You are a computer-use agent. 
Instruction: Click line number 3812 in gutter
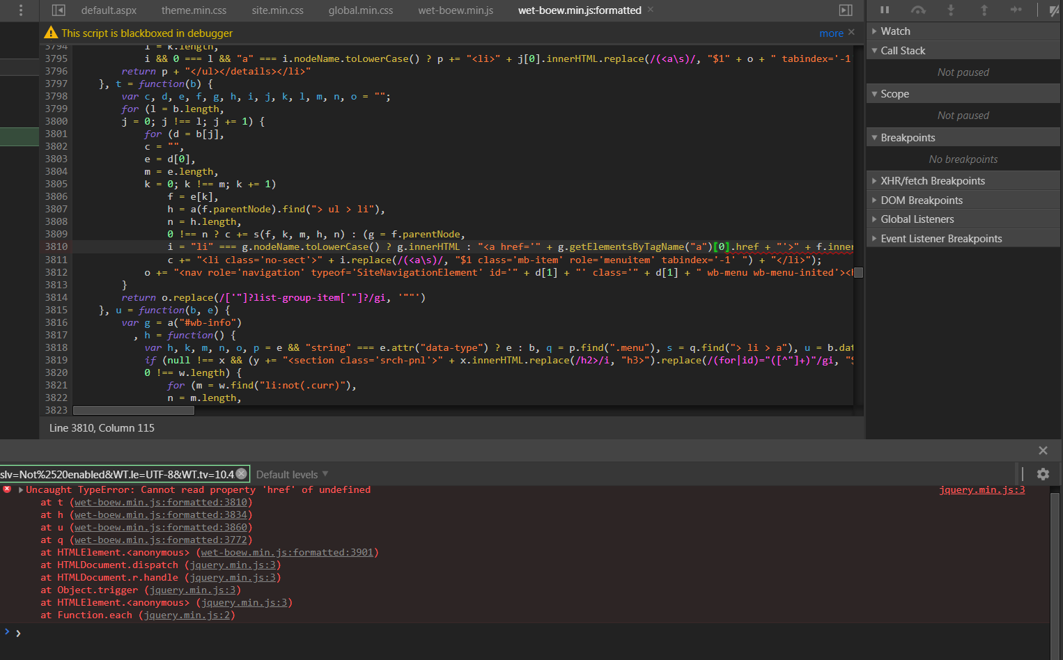[x=56, y=273]
